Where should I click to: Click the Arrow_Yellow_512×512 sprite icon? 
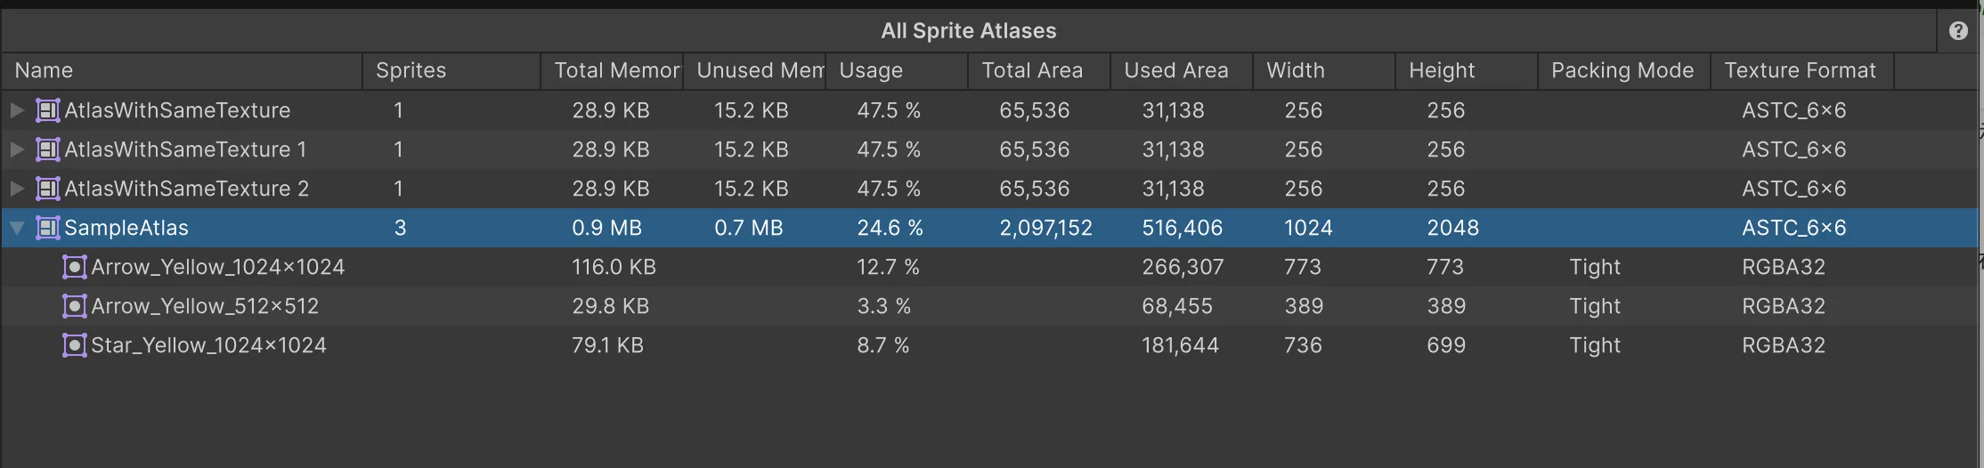click(x=75, y=306)
